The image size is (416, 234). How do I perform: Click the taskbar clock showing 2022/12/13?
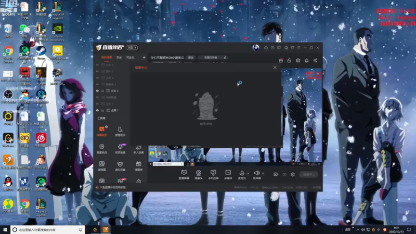(x=396, y=229)
